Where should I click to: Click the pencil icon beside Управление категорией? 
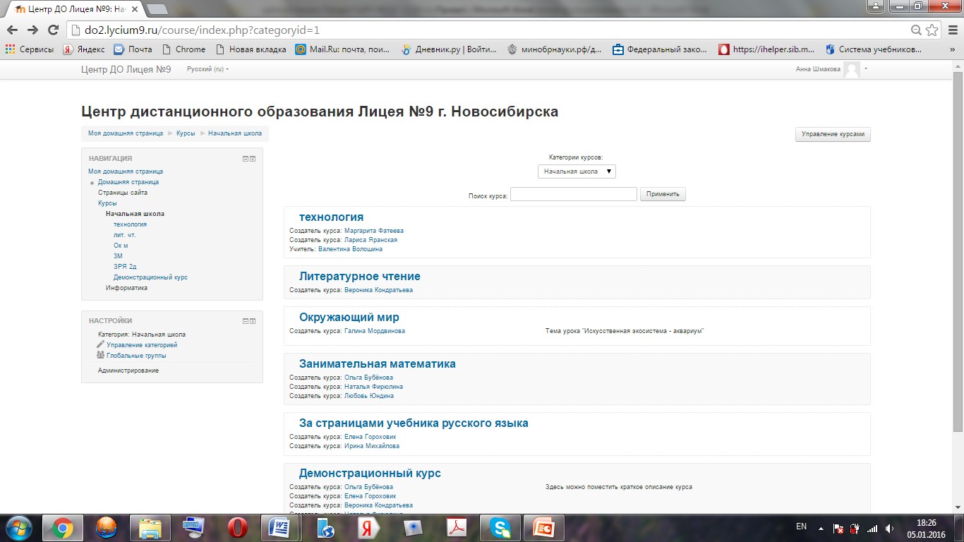click(x=100, y=344)
